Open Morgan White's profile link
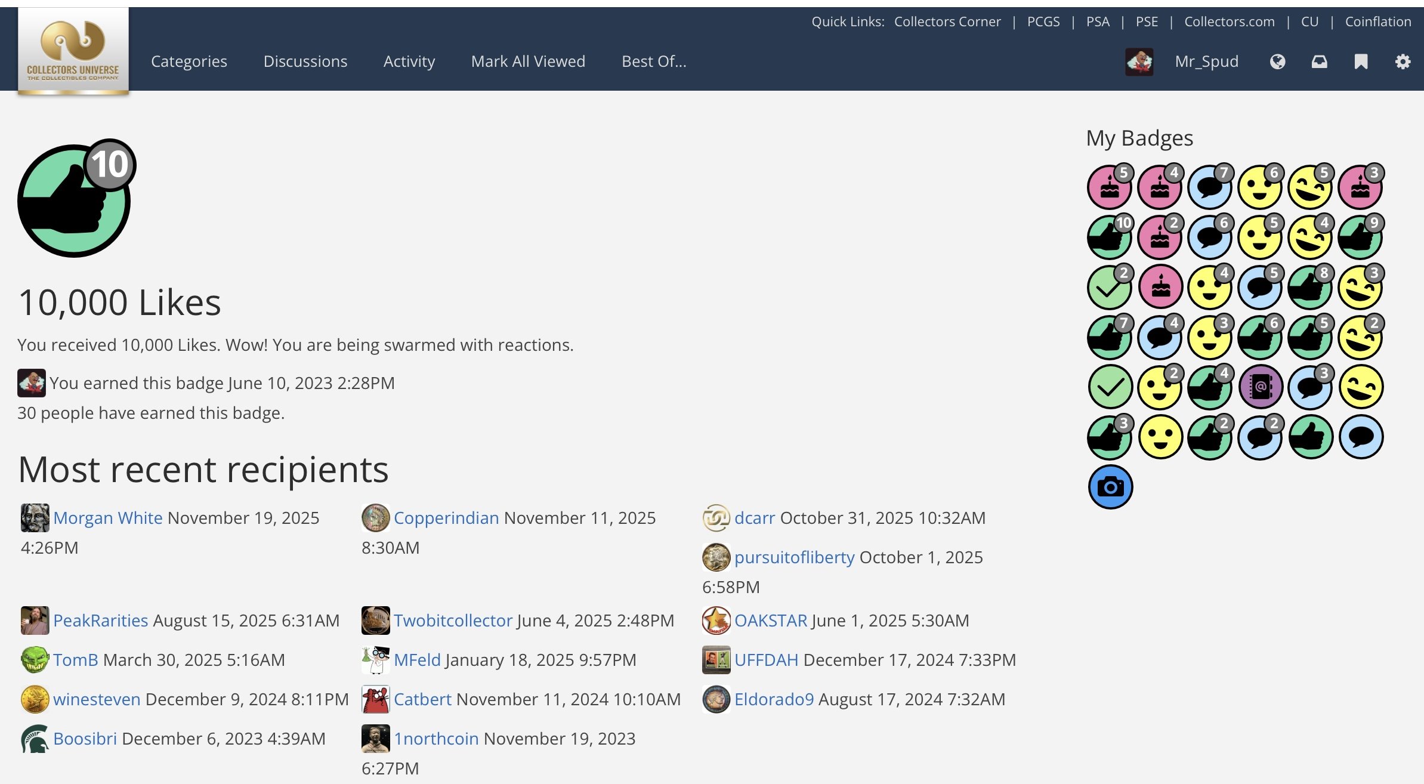The width and height of the screenshot is (1424, 784). [x=108, y=518]
